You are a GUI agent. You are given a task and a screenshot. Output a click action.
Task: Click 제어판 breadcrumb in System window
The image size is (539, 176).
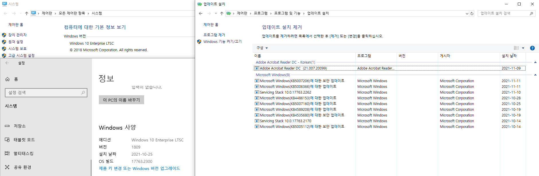click(47, 13)
